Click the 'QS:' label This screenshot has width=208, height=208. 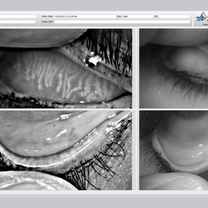(156, 16)
